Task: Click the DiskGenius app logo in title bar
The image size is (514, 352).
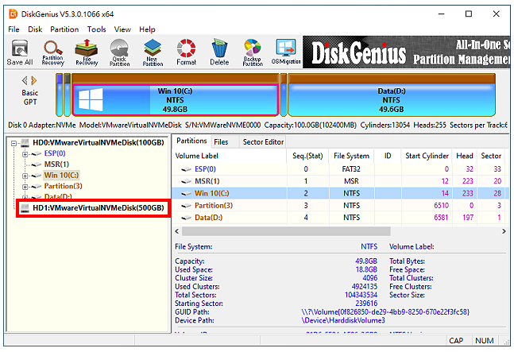Action: (14, 14)
